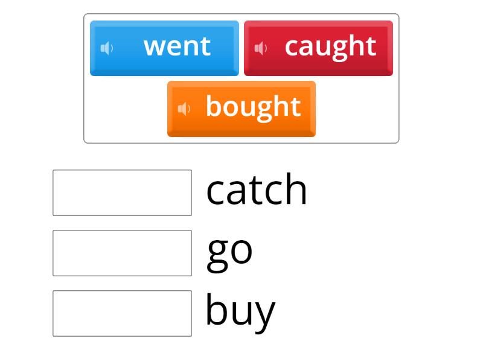
Task: Click the word 'buy'
Action: [240, 310]
